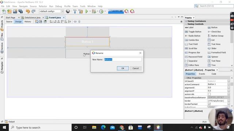Click the Clean and Build Project icon

point(80,11)
